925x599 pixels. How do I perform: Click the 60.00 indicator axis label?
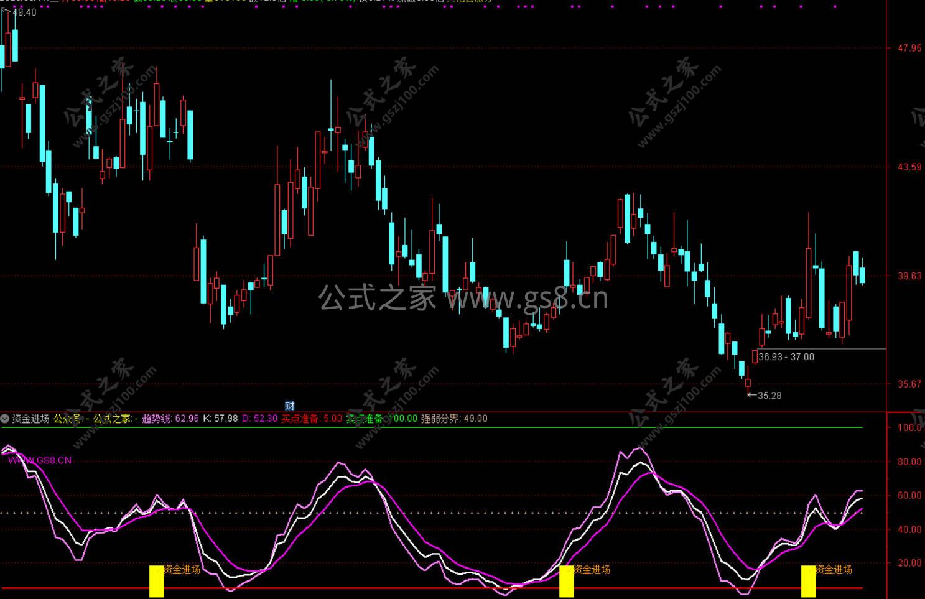point(909,496)
